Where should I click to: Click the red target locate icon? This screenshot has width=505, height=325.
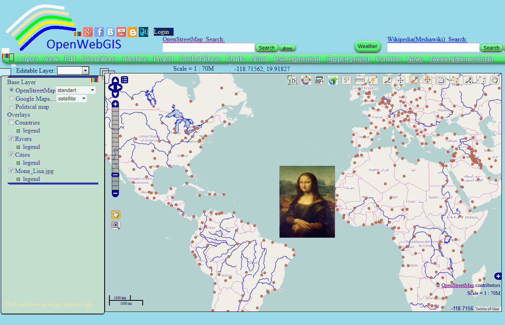tap(306, 81)
